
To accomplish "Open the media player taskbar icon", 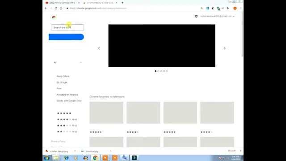I will point(76,158).
